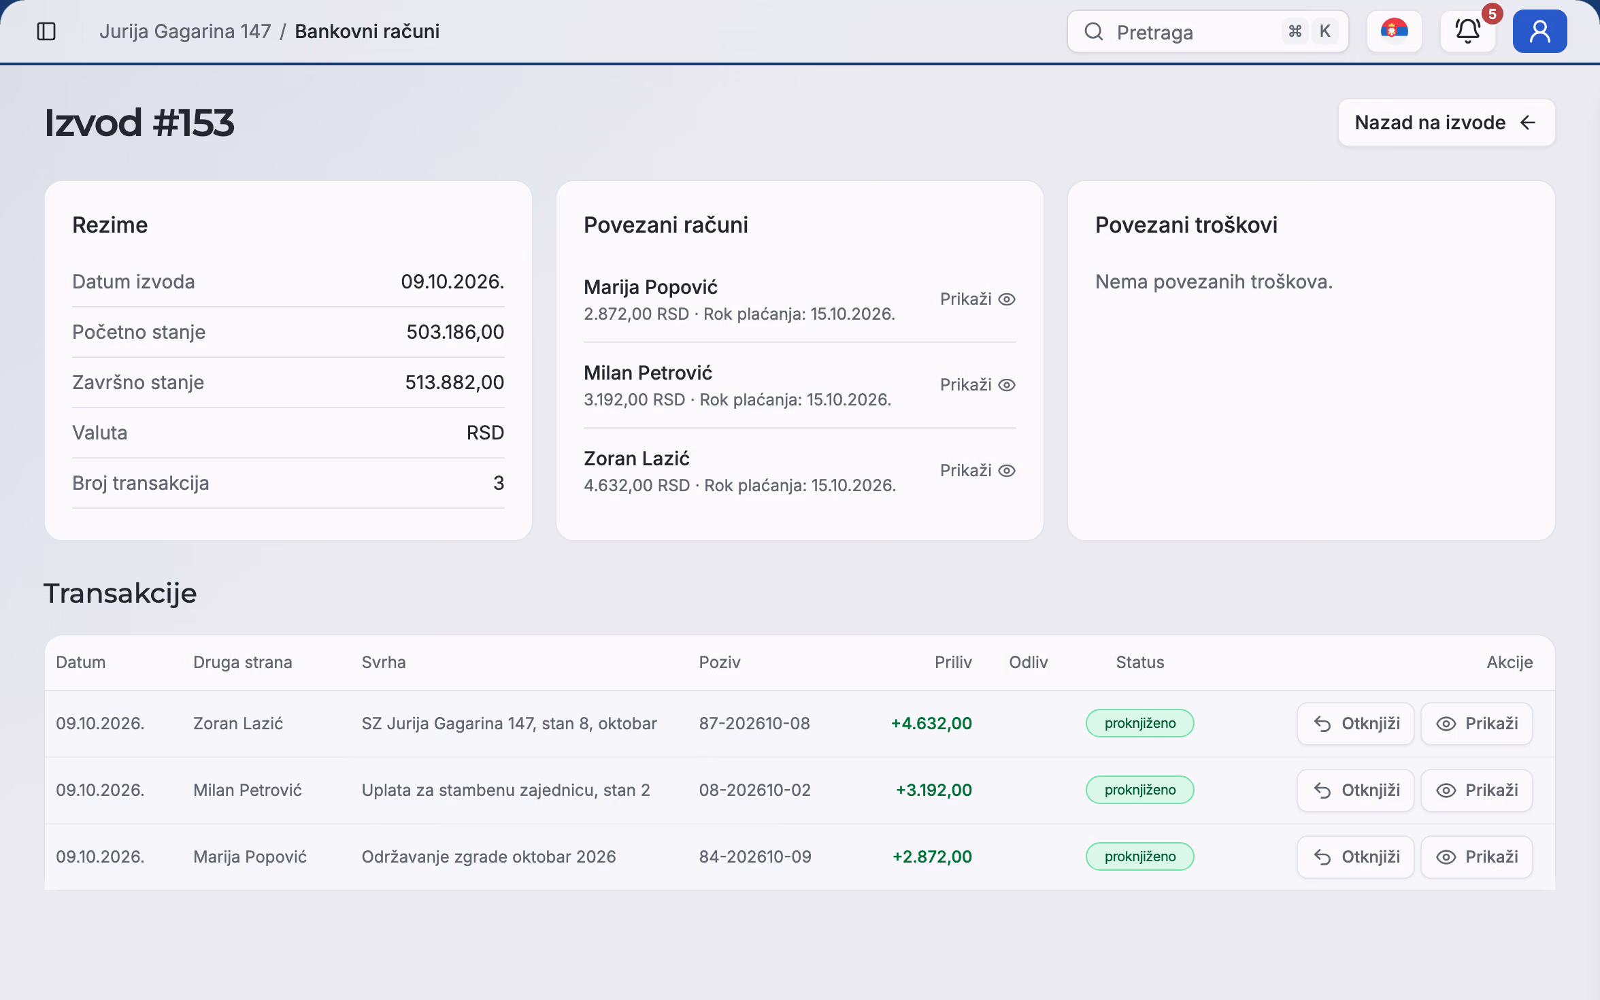Open Bankovni računi breadcrumb
This screenshot has width=1600, height=1000.
coord(367,31)
